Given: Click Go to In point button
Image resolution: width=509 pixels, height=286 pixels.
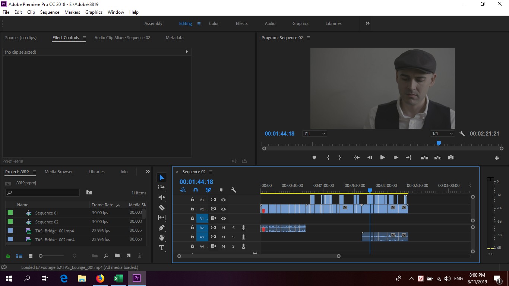Looking at the screenshot, I should pyautogui.click(x=357, y=158).
